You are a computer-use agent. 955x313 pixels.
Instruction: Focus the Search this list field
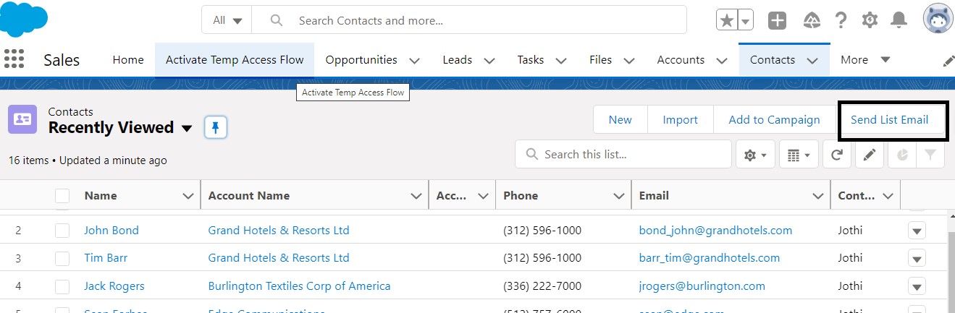623,155
